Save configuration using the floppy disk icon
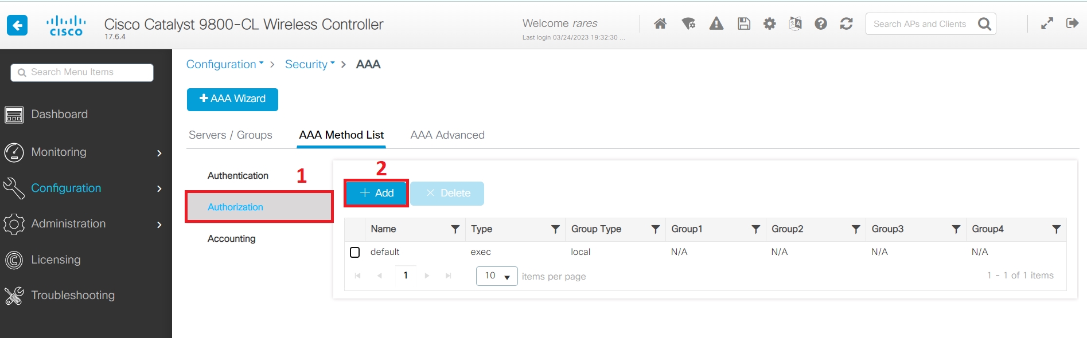The height and width of the screenshot is (338, 1087). click(x=744, y=23)
